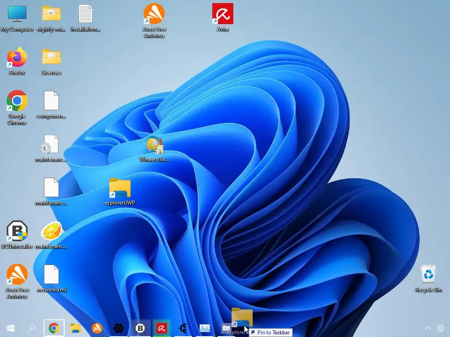Screen dimensions: 450x337
Task: Open the Windows Start menu
Action: (11, 328)
